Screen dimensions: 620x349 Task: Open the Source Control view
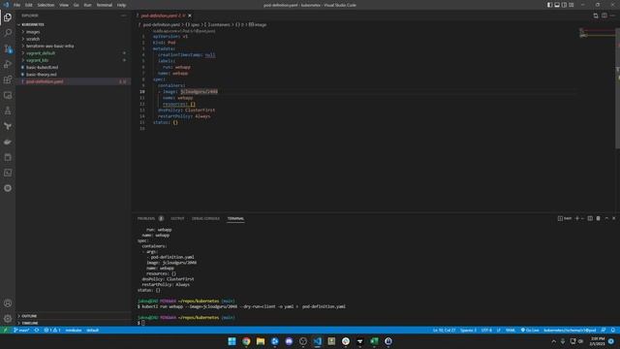(x=8, y=48)
